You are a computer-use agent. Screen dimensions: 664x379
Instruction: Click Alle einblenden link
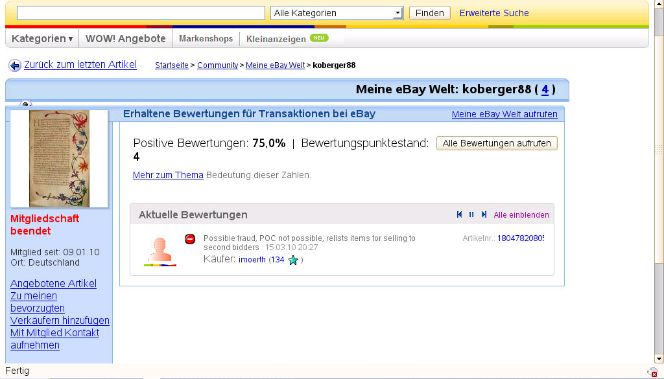[521, 215]
